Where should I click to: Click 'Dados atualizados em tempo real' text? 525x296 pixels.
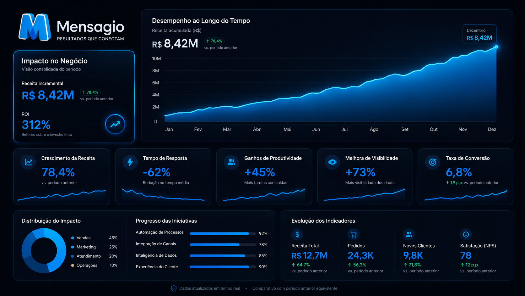click(x=210, y=288)
